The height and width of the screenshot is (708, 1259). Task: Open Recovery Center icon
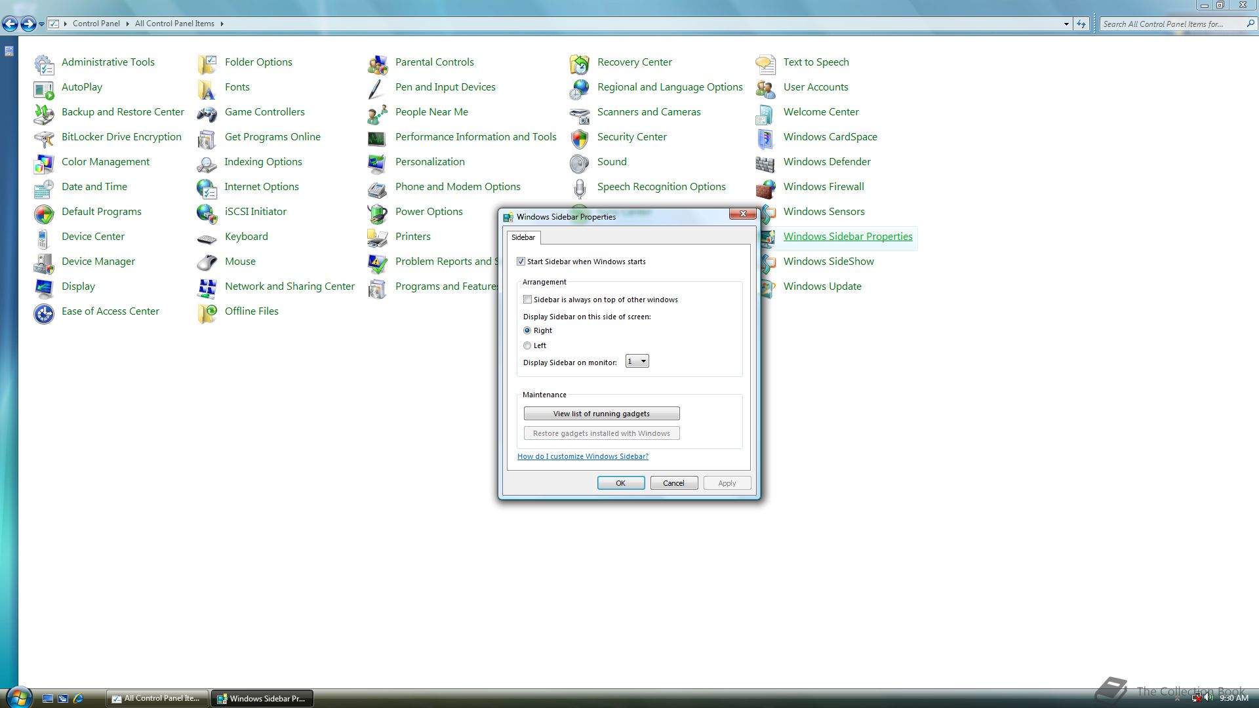[x=580, y=64]
